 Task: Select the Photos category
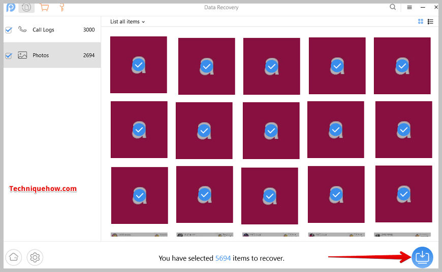(52, 55)
